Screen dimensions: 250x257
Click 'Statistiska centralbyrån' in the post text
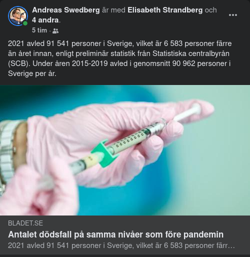[191, 53]
